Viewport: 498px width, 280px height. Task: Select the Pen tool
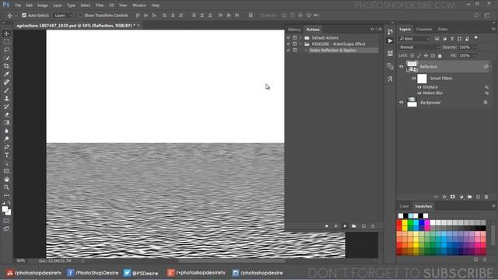coord(6,147)
